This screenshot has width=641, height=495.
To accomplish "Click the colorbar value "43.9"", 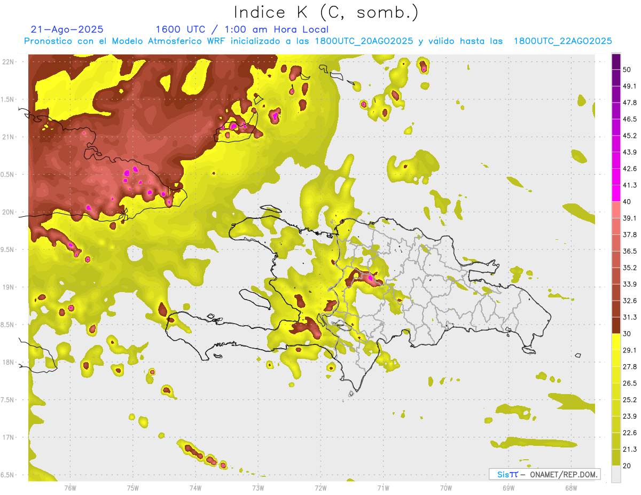I will point(630,152).
